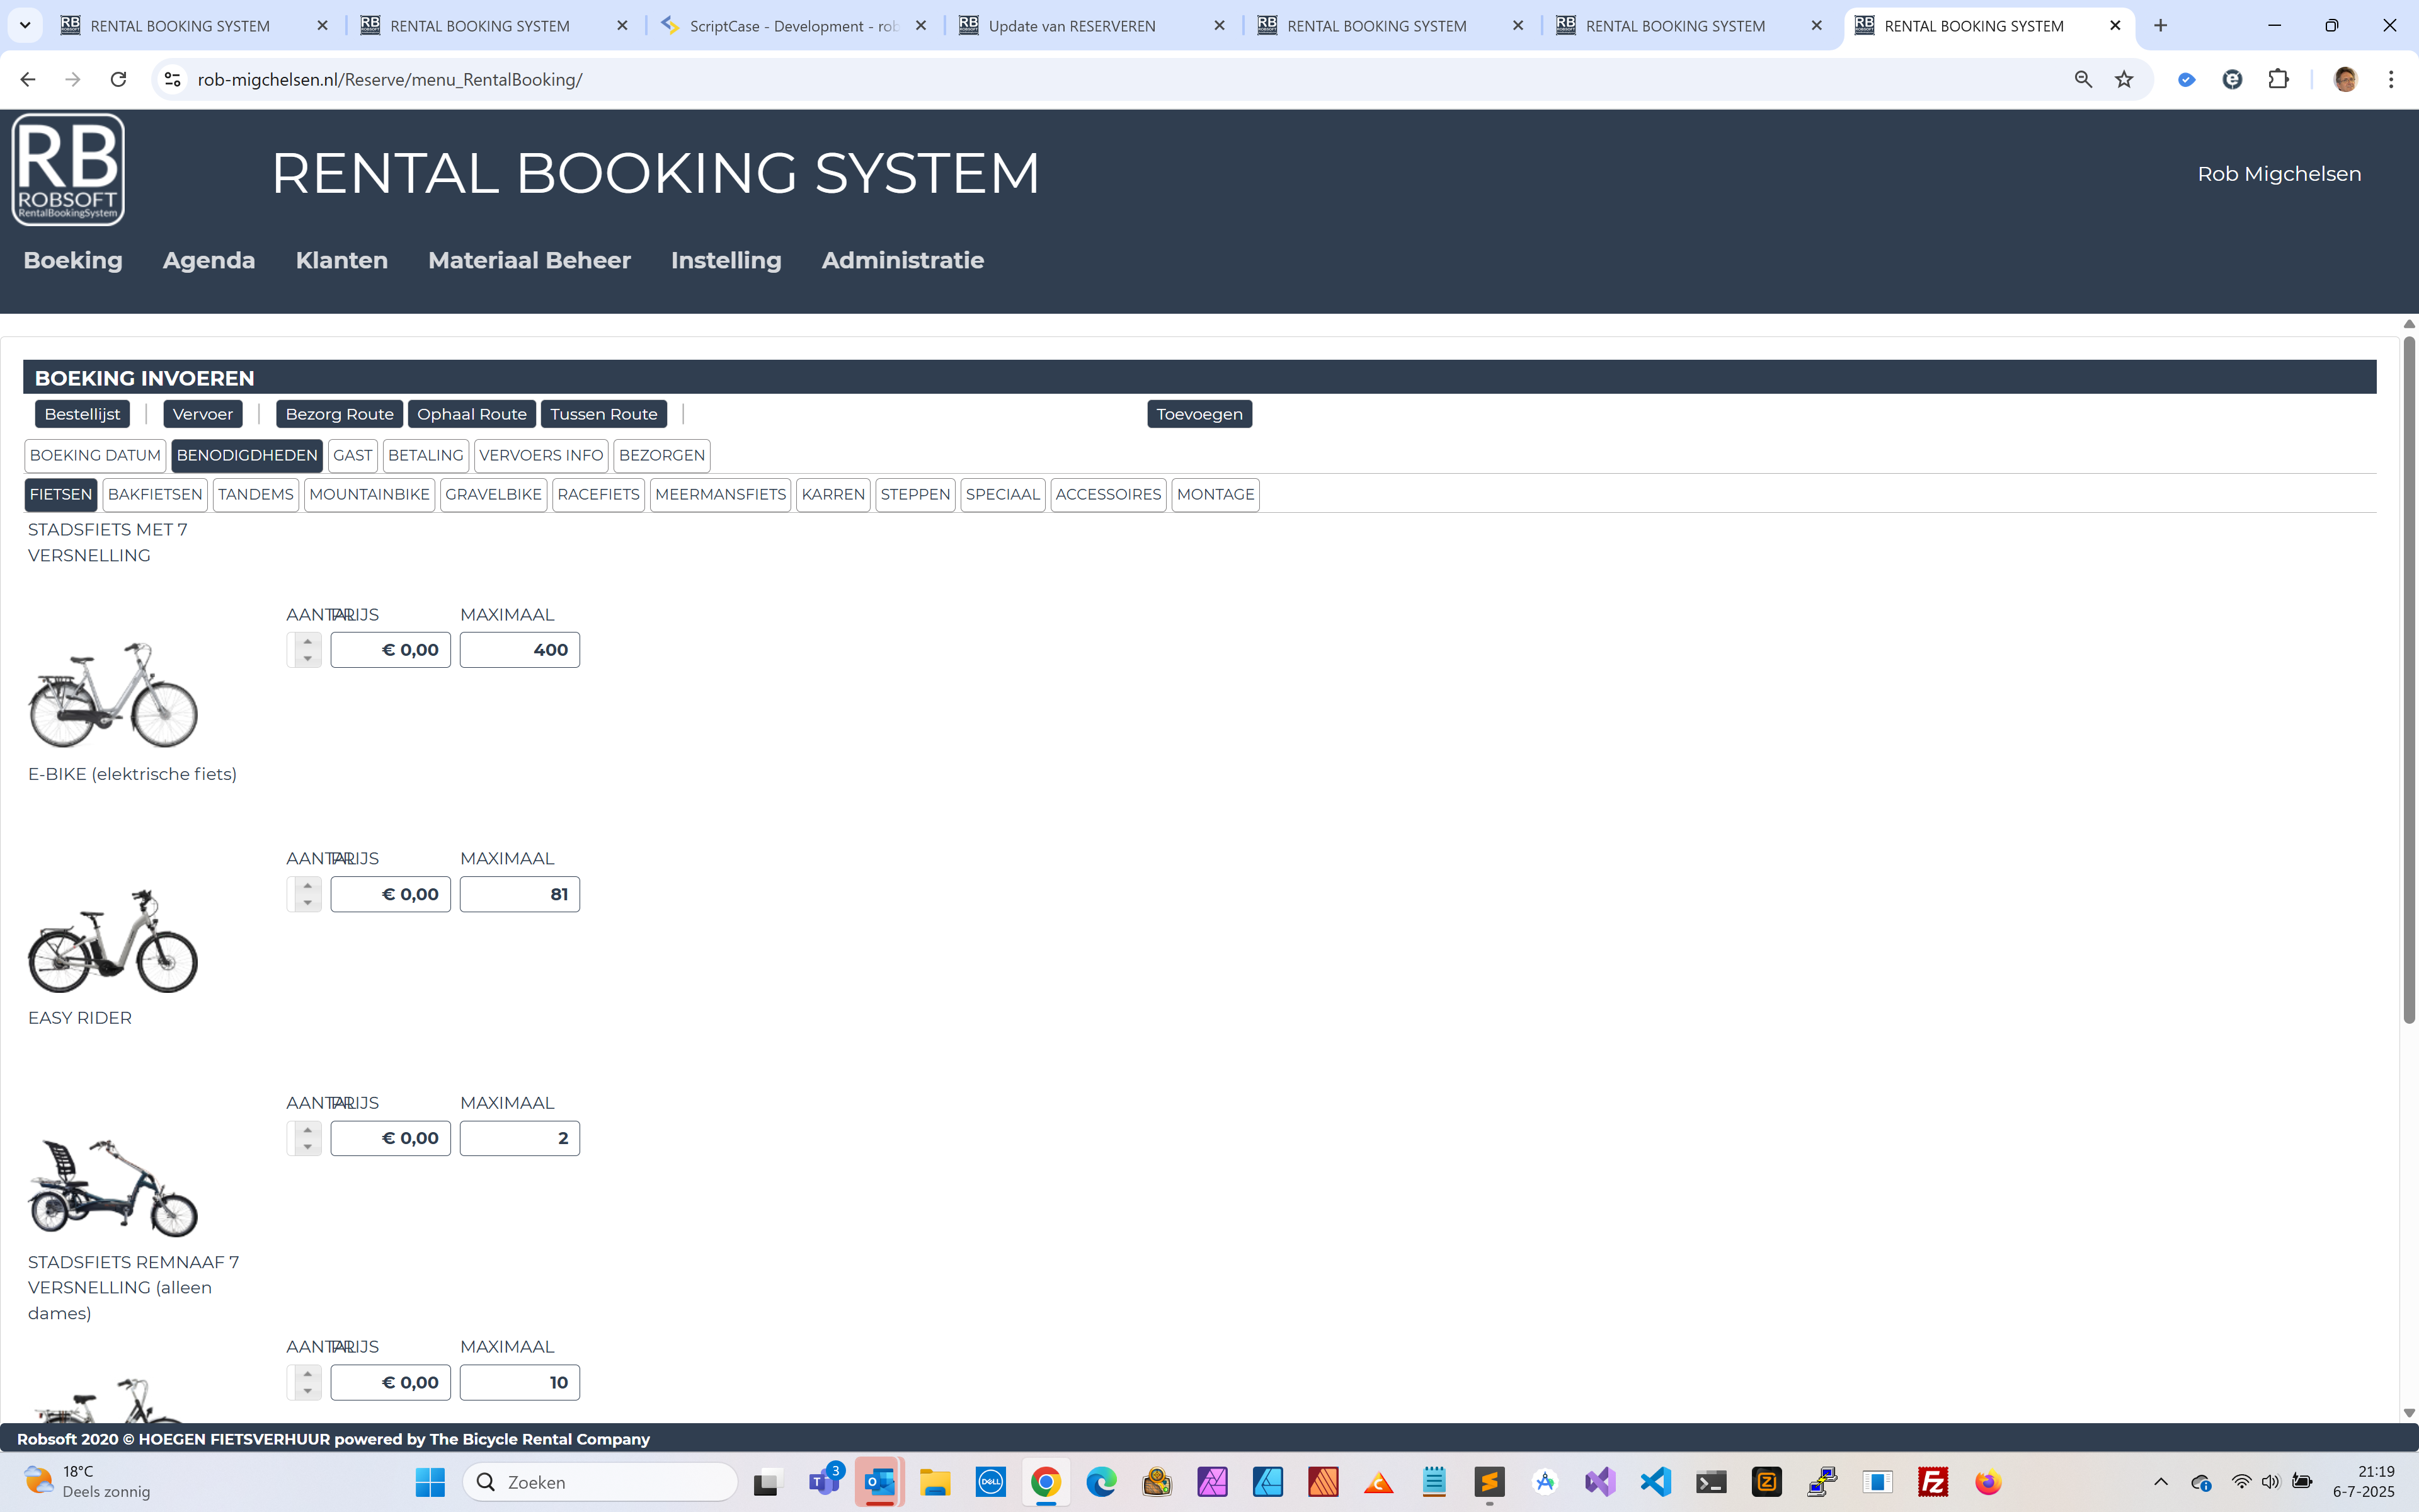Open the browser extensions puzzle icon
2419x1512 pixels.
click(2279, 79)
